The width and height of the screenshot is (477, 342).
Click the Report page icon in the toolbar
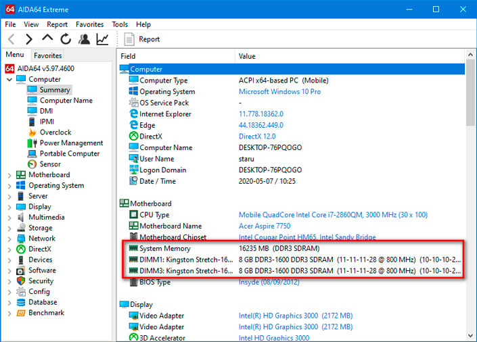129,39
